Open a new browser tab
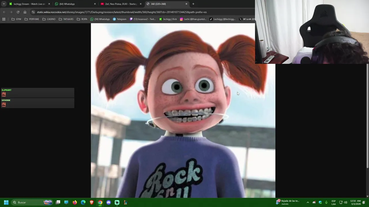369x207 pixels. click(193, 4)
